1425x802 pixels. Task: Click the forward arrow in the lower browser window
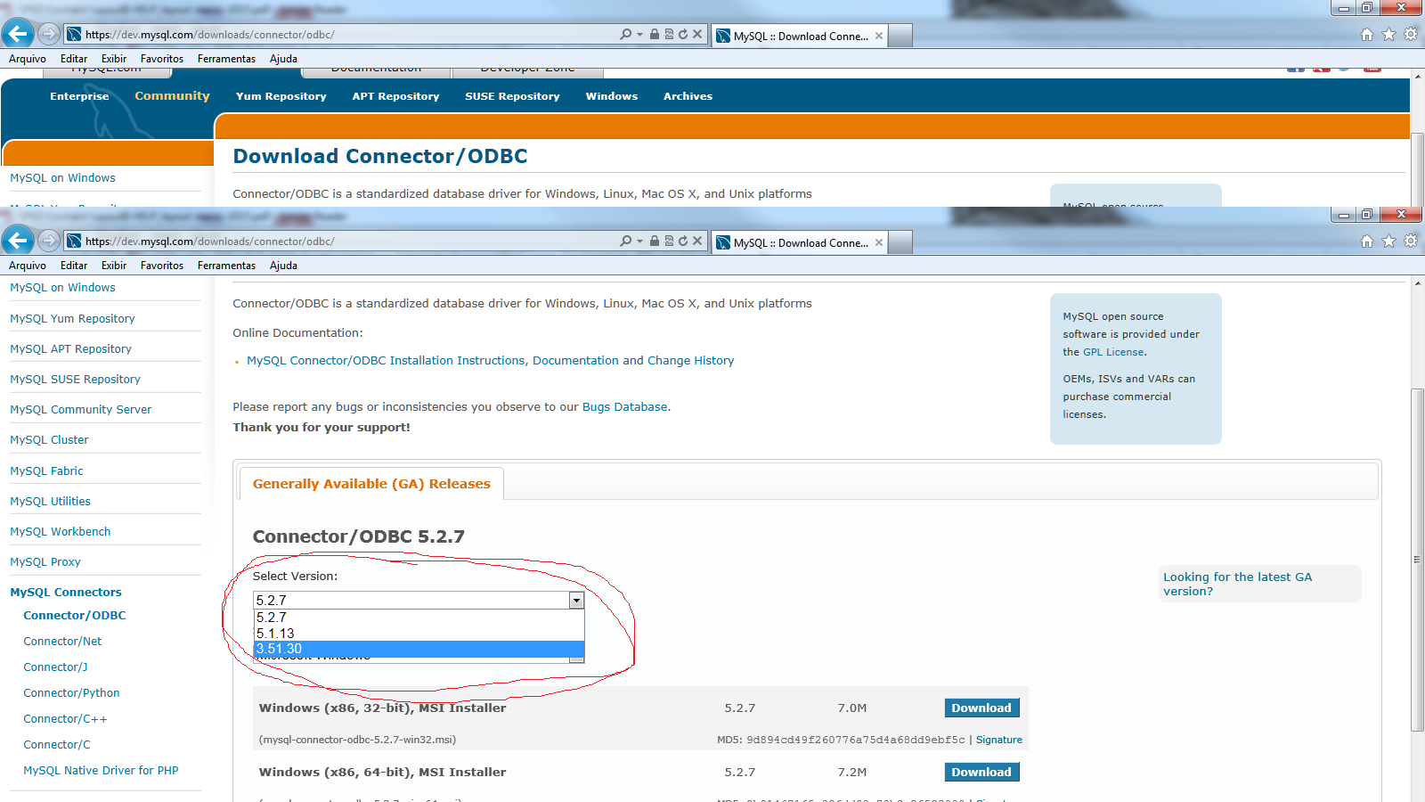coord(49,241)
